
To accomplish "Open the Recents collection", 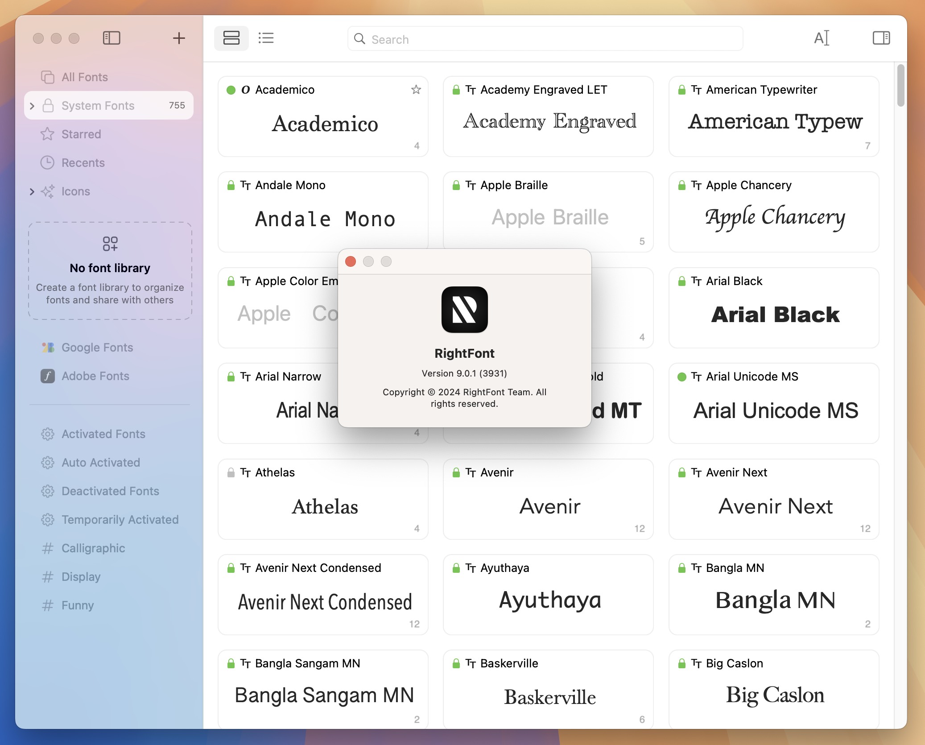I will 109,163.
